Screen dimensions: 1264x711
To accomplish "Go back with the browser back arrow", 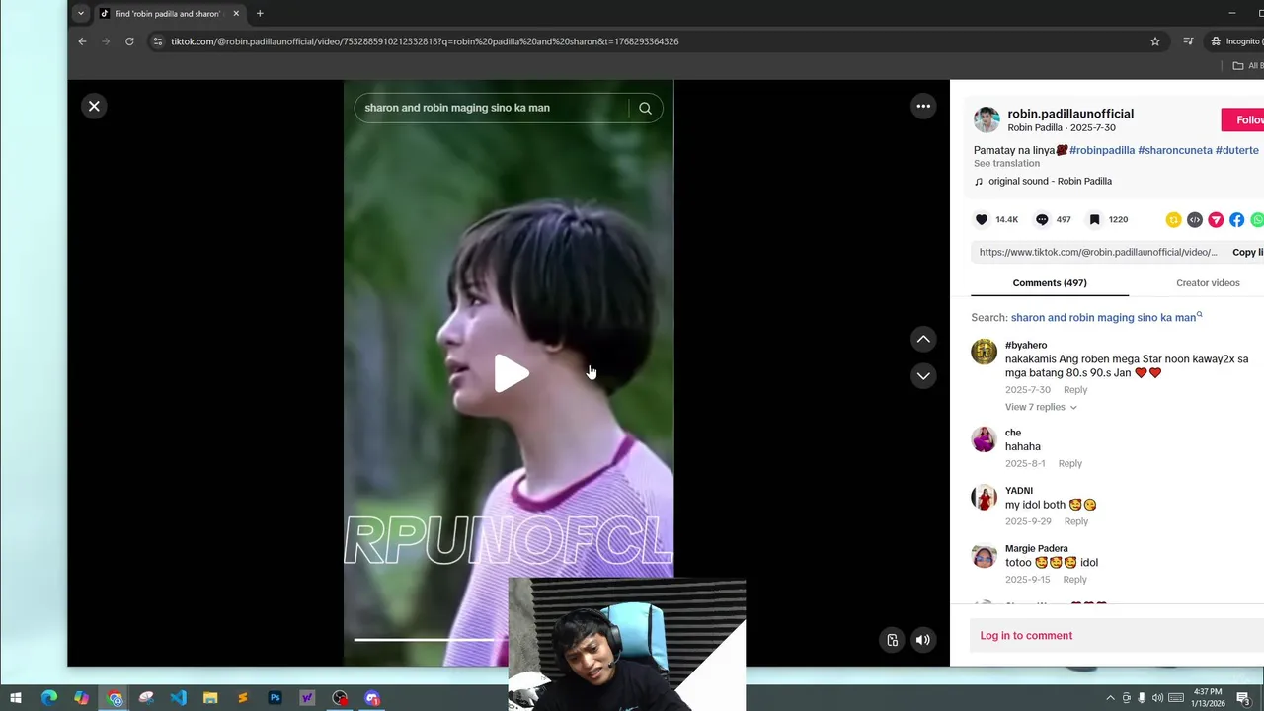I will click(x=82, y=41).
